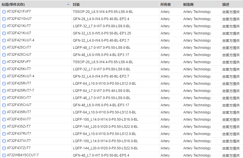Open the AT32F425KxT7 part entry
This screenshot has height=158, width=243.
(x=19, y=69)
